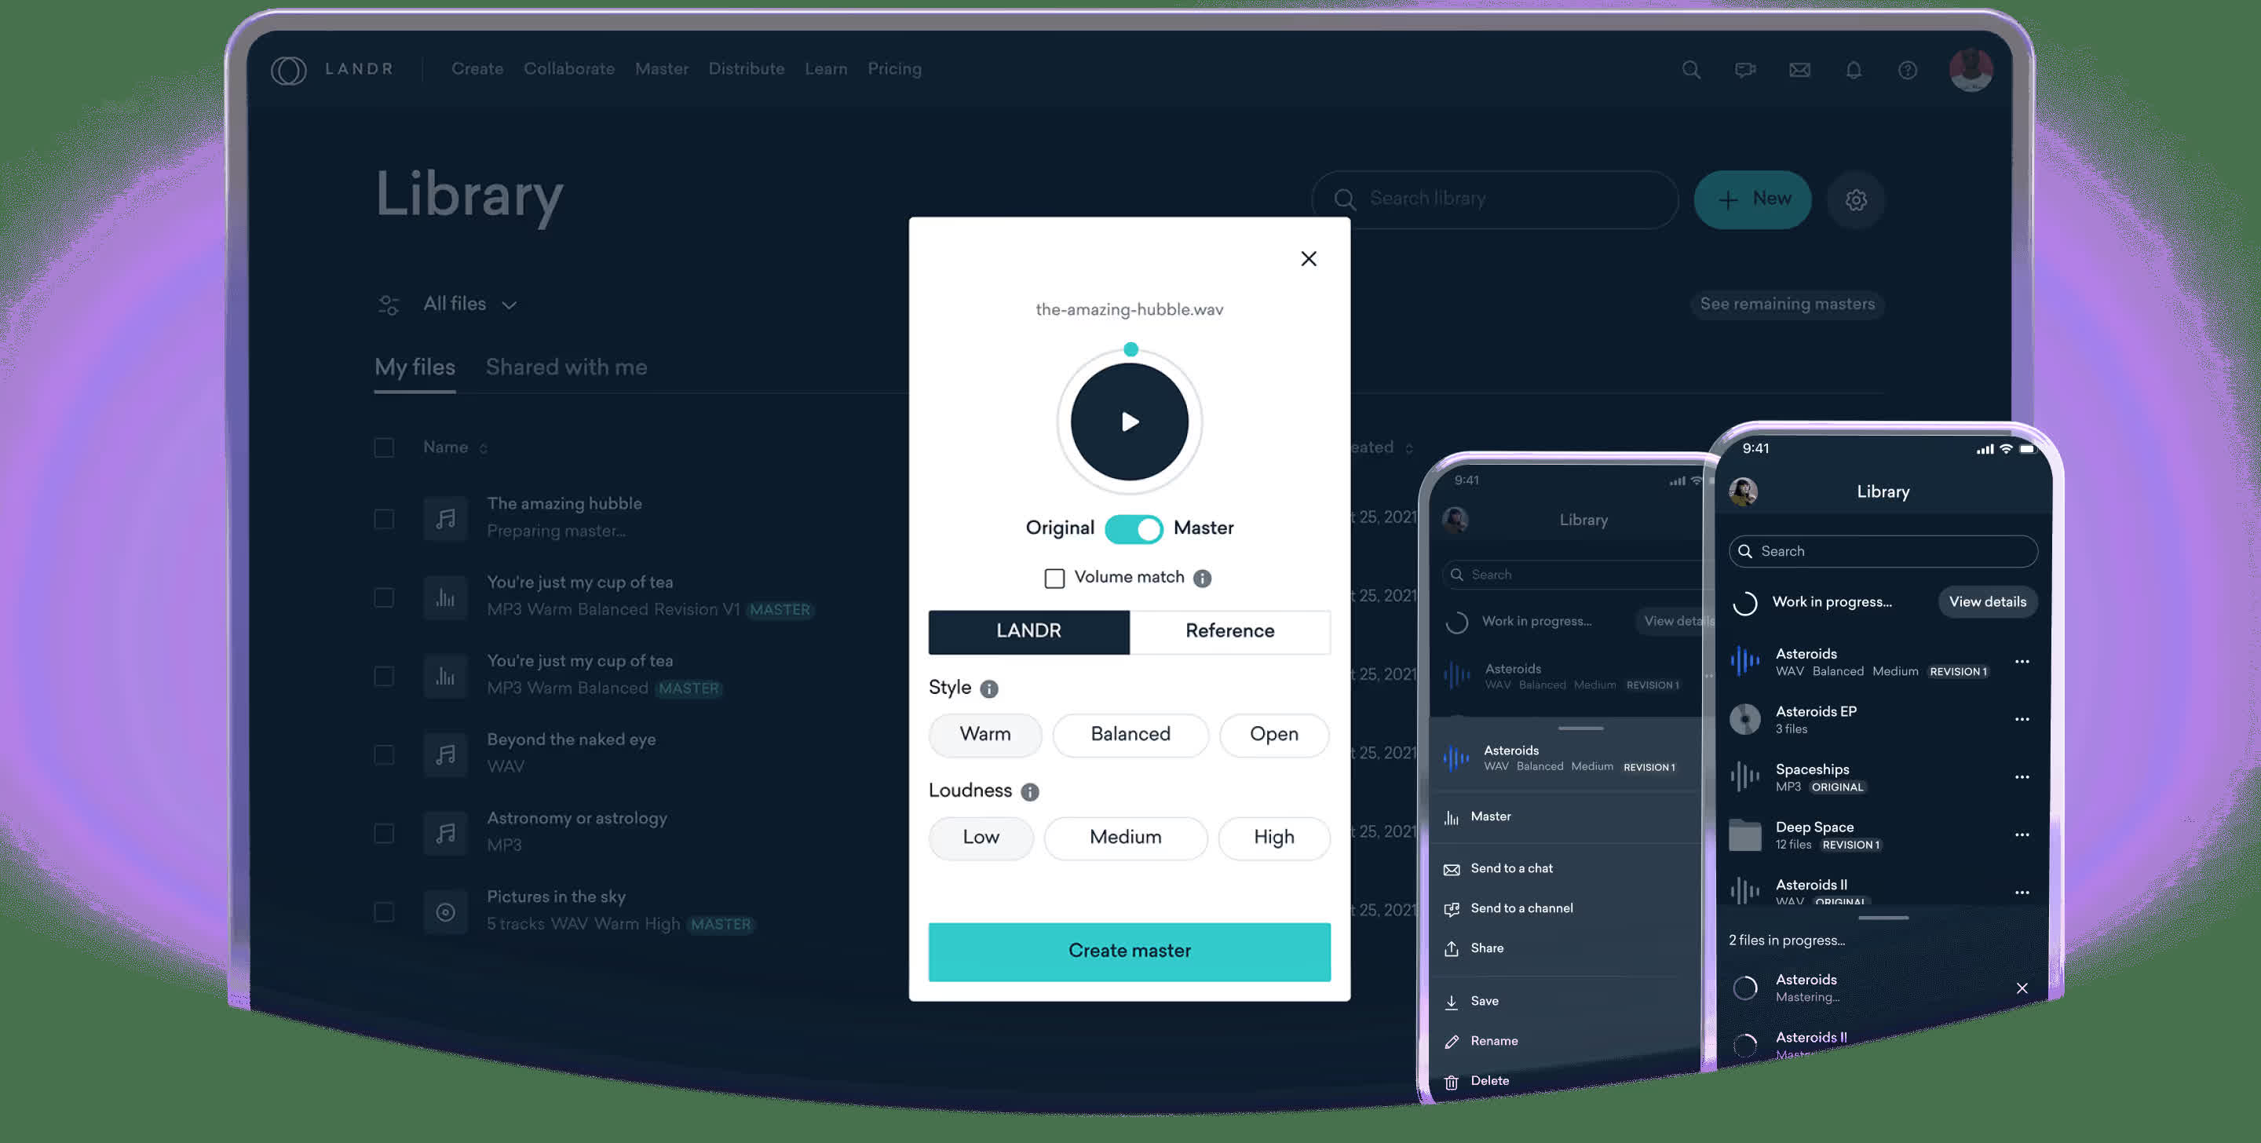Click the filter sliders icon beside All files
This screenshot has height=1143, width=2261.
[x=388, y=305]
